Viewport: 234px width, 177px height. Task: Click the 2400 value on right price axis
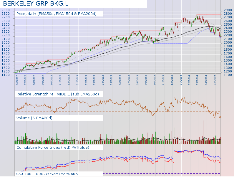[228, 28]
